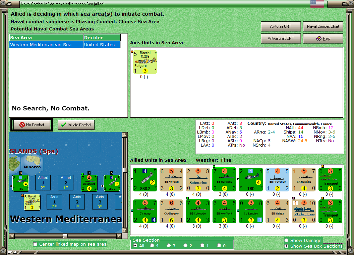Image resolution: width=354 pixels, height=255 pixels.
Task: Select the CA Hawkins ship counter
Action: click(x=304, y=179)
